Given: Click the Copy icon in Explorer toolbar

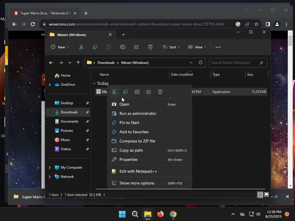Looking at the screenshot, I should [95, 47].
